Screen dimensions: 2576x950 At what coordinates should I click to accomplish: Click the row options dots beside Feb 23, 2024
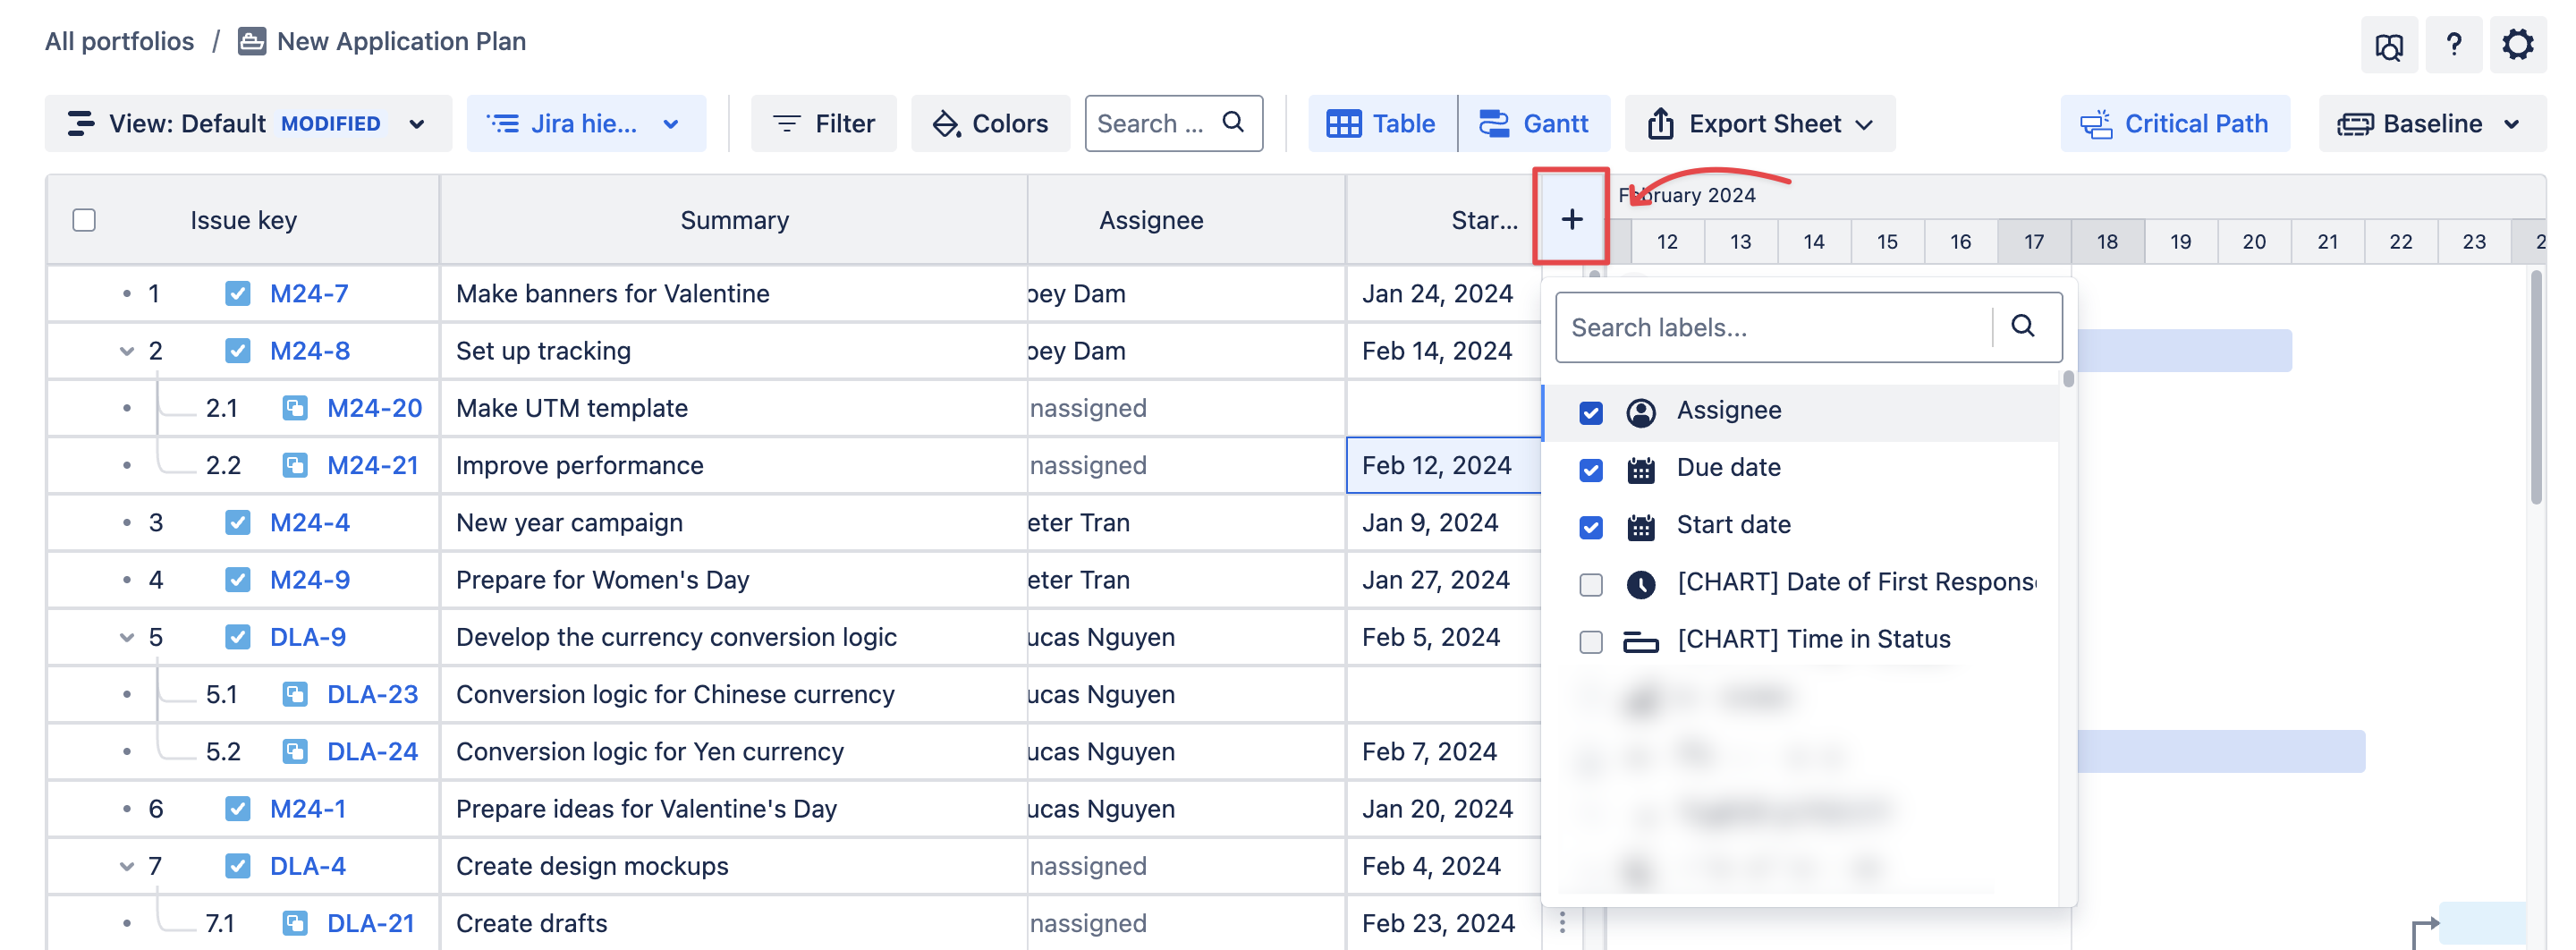coord(1562,922)
